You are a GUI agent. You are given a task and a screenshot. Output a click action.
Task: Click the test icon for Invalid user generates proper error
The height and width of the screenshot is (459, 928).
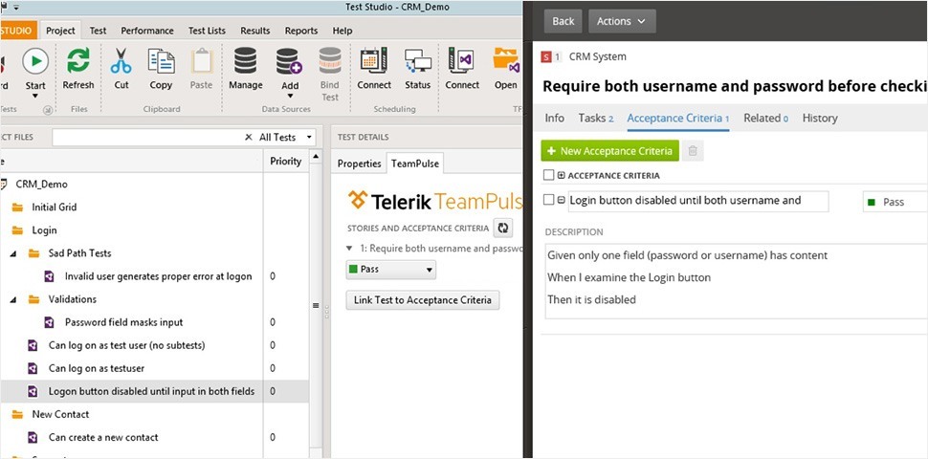pos(50,276)
